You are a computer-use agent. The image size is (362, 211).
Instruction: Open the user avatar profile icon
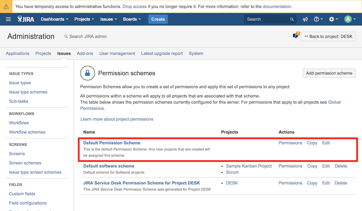click(x=348, y=19)
